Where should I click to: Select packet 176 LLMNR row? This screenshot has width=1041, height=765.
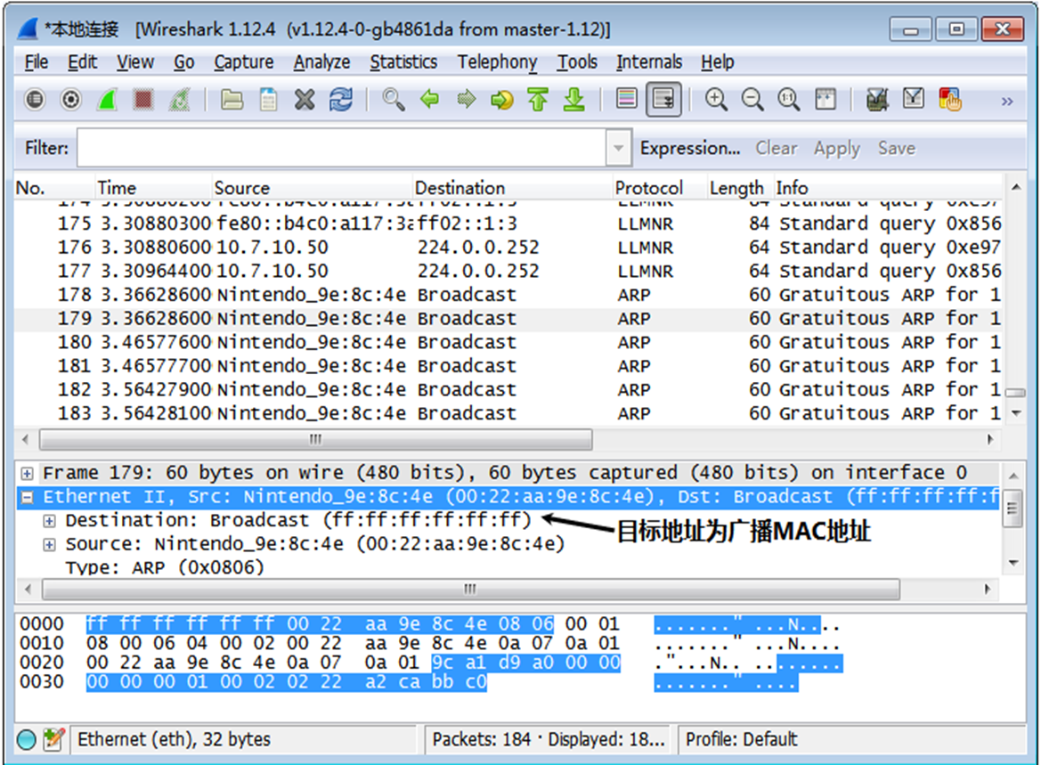click(x=508, y=248)
